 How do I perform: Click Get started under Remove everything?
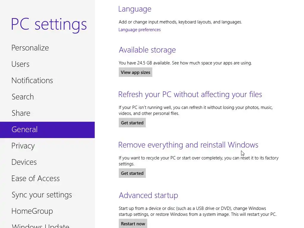pos(132,173)
